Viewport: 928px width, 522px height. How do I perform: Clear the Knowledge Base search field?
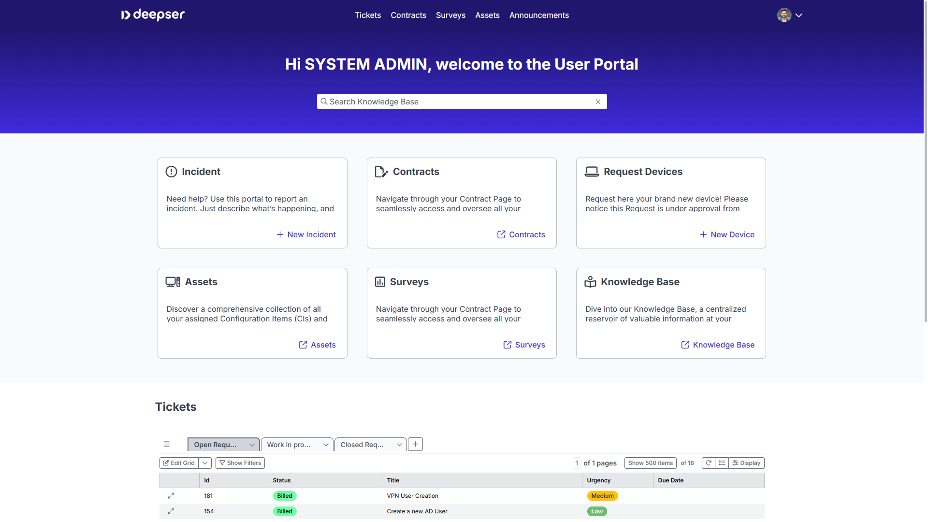coord(598,101)
